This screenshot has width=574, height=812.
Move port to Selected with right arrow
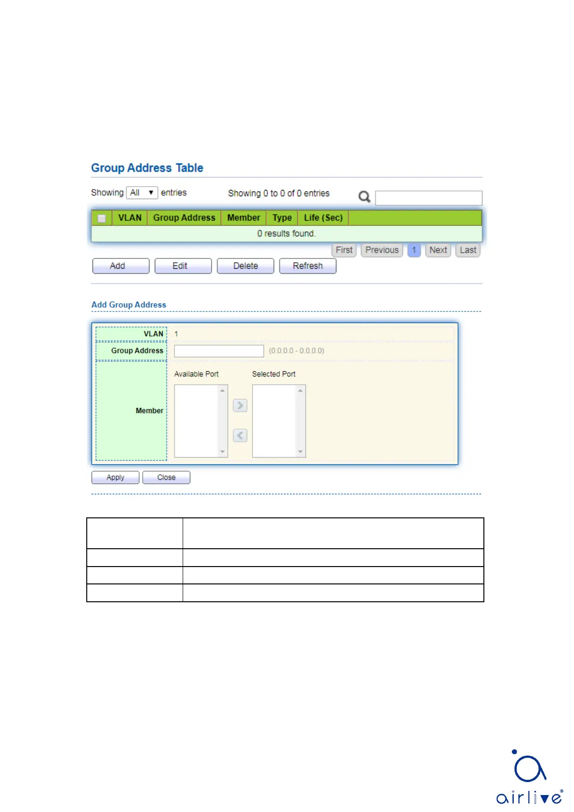240,406
